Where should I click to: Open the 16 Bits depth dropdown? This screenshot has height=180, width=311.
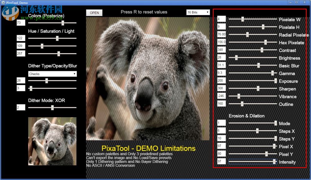coord(197,12)
